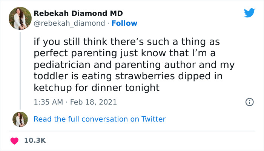
Task: Click 'ketchup for dinner tonight' line
Action: point(97,88)
